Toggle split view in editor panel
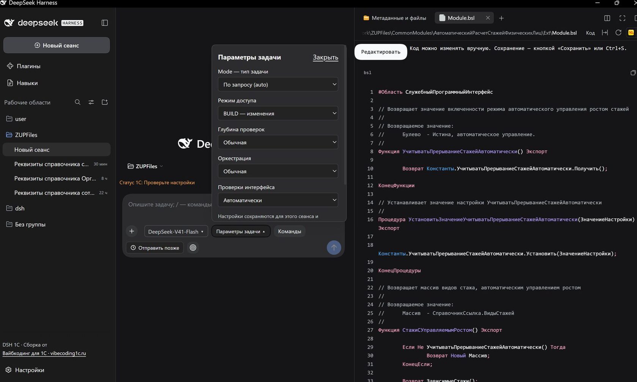 point(607,18)
